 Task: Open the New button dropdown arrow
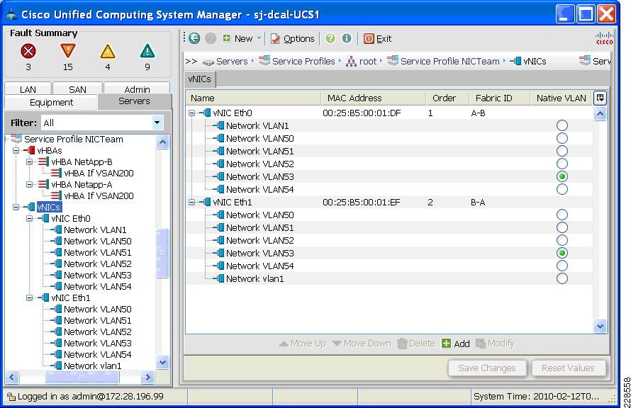(259, 38)
